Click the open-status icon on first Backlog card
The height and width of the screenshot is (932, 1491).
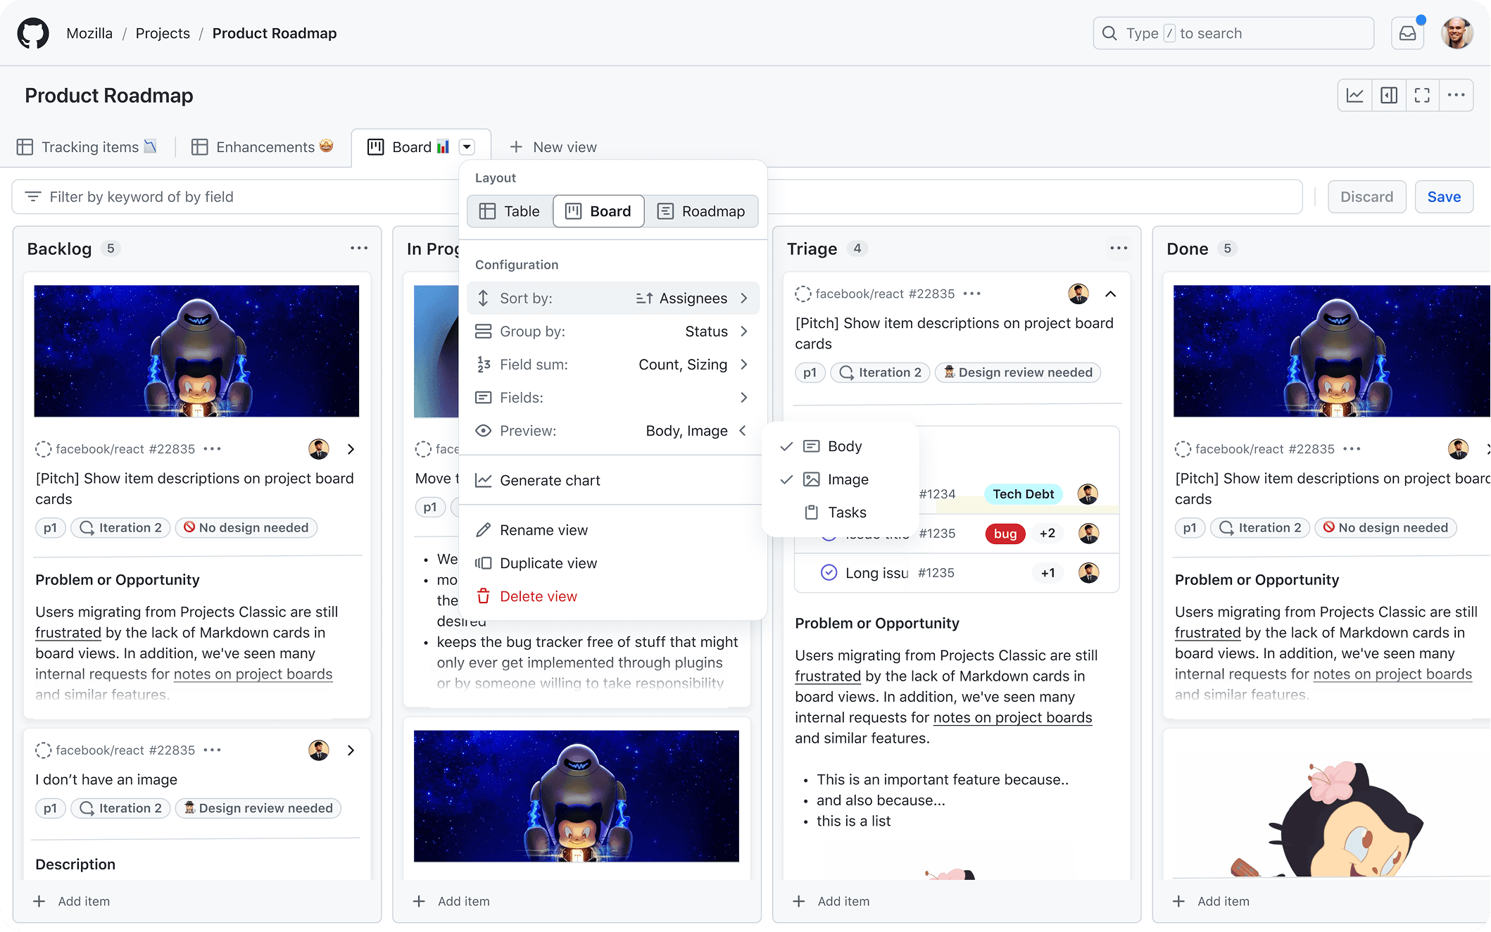(44, 449)
